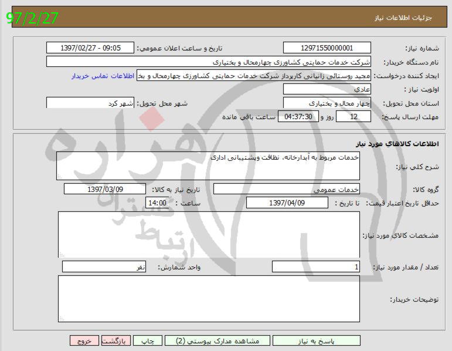
Task: Click the واحد شمارش field showing نفر
Action: tap(104, 267)
